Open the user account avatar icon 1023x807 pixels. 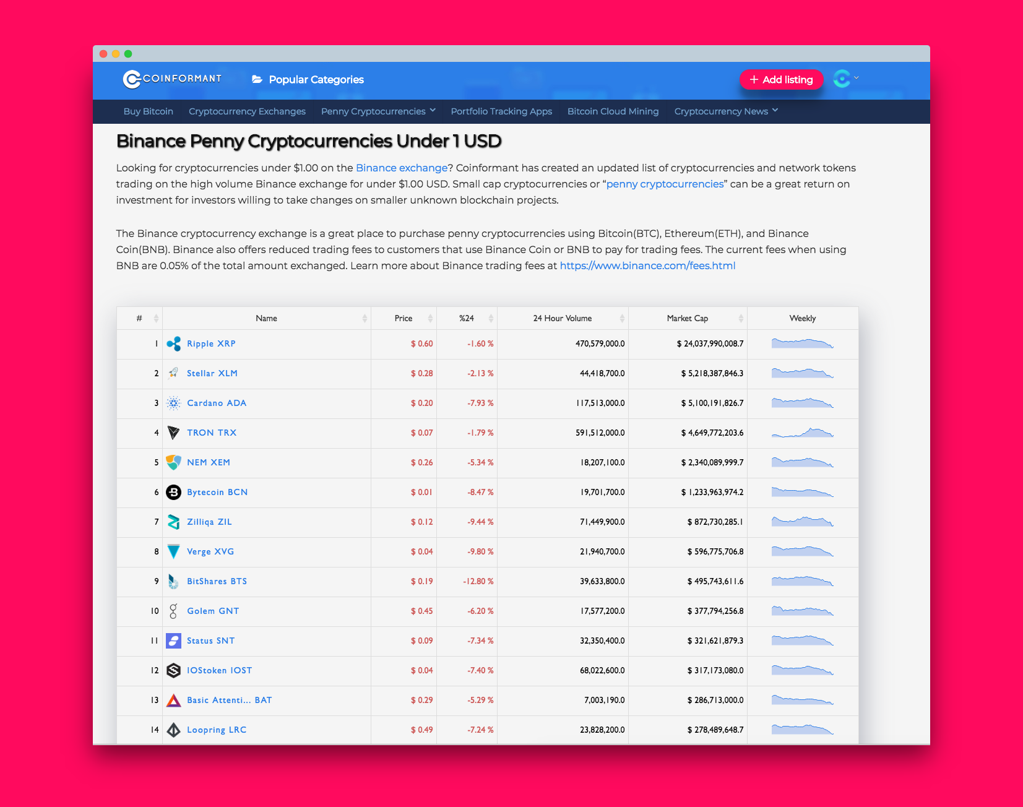[842, 79]
